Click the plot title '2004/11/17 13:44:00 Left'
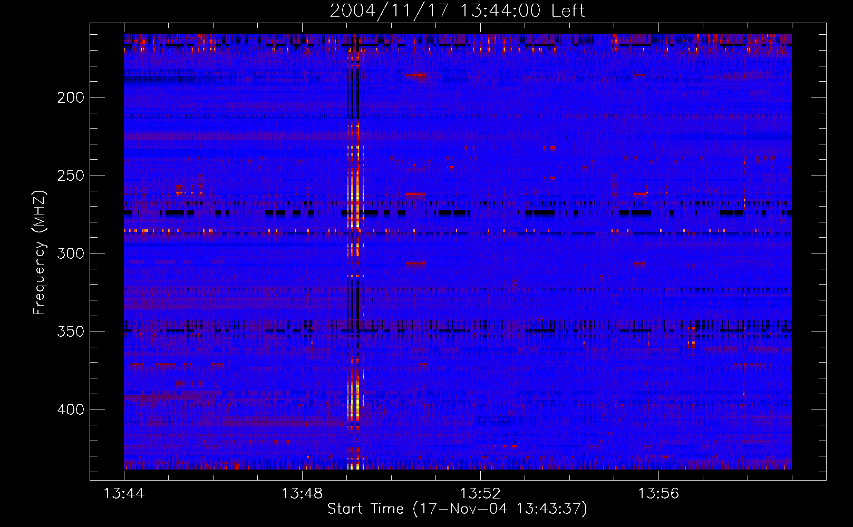This screenshot has height=527, width=853. [x=457, y=11]
